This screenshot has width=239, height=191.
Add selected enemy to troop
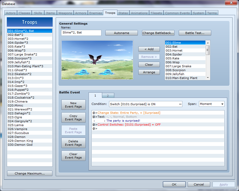coord(149,49)
